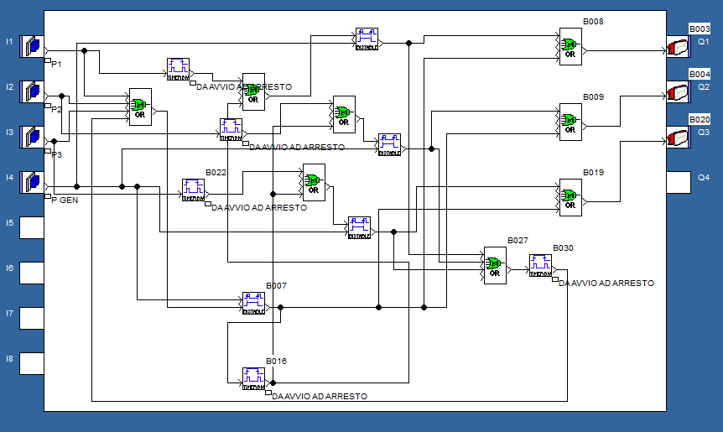
Task: Click the Q3 output block B020
Action: pos(678,138)
